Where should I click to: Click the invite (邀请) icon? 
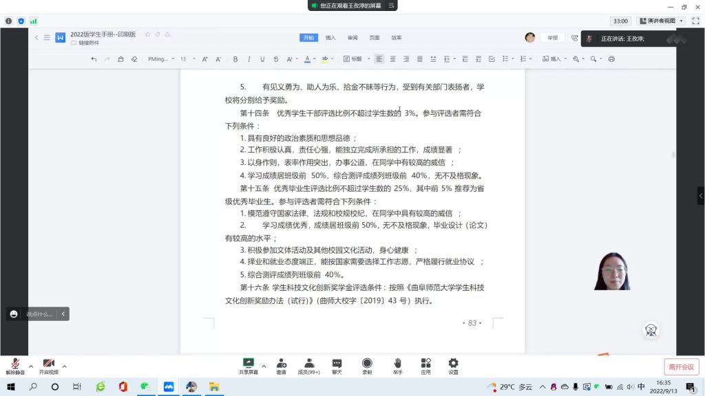tap(282, 366)
